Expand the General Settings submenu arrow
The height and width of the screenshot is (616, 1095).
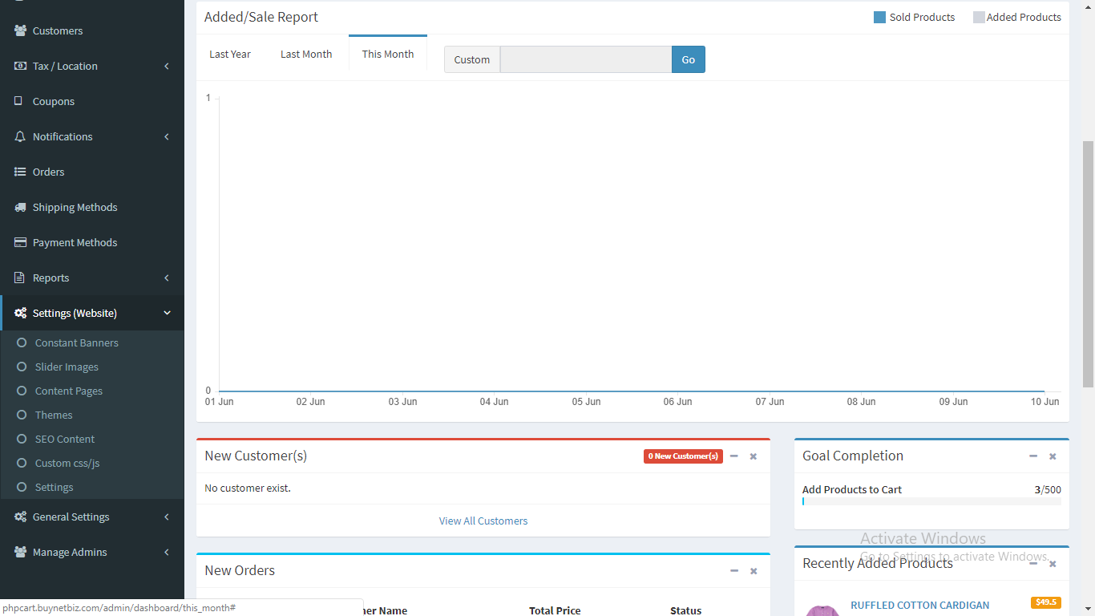(x=167, y=517)
